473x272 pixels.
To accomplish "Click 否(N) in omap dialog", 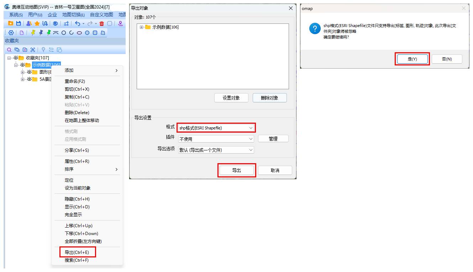I will pyautogui.click(x=447, y=59).
